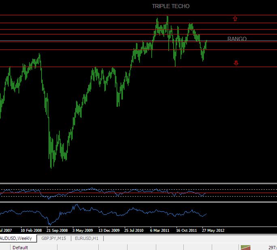Screen dimensions: 277x250
Task: Open the Default profile selector in status bar
Action: [x=20, y=247]
